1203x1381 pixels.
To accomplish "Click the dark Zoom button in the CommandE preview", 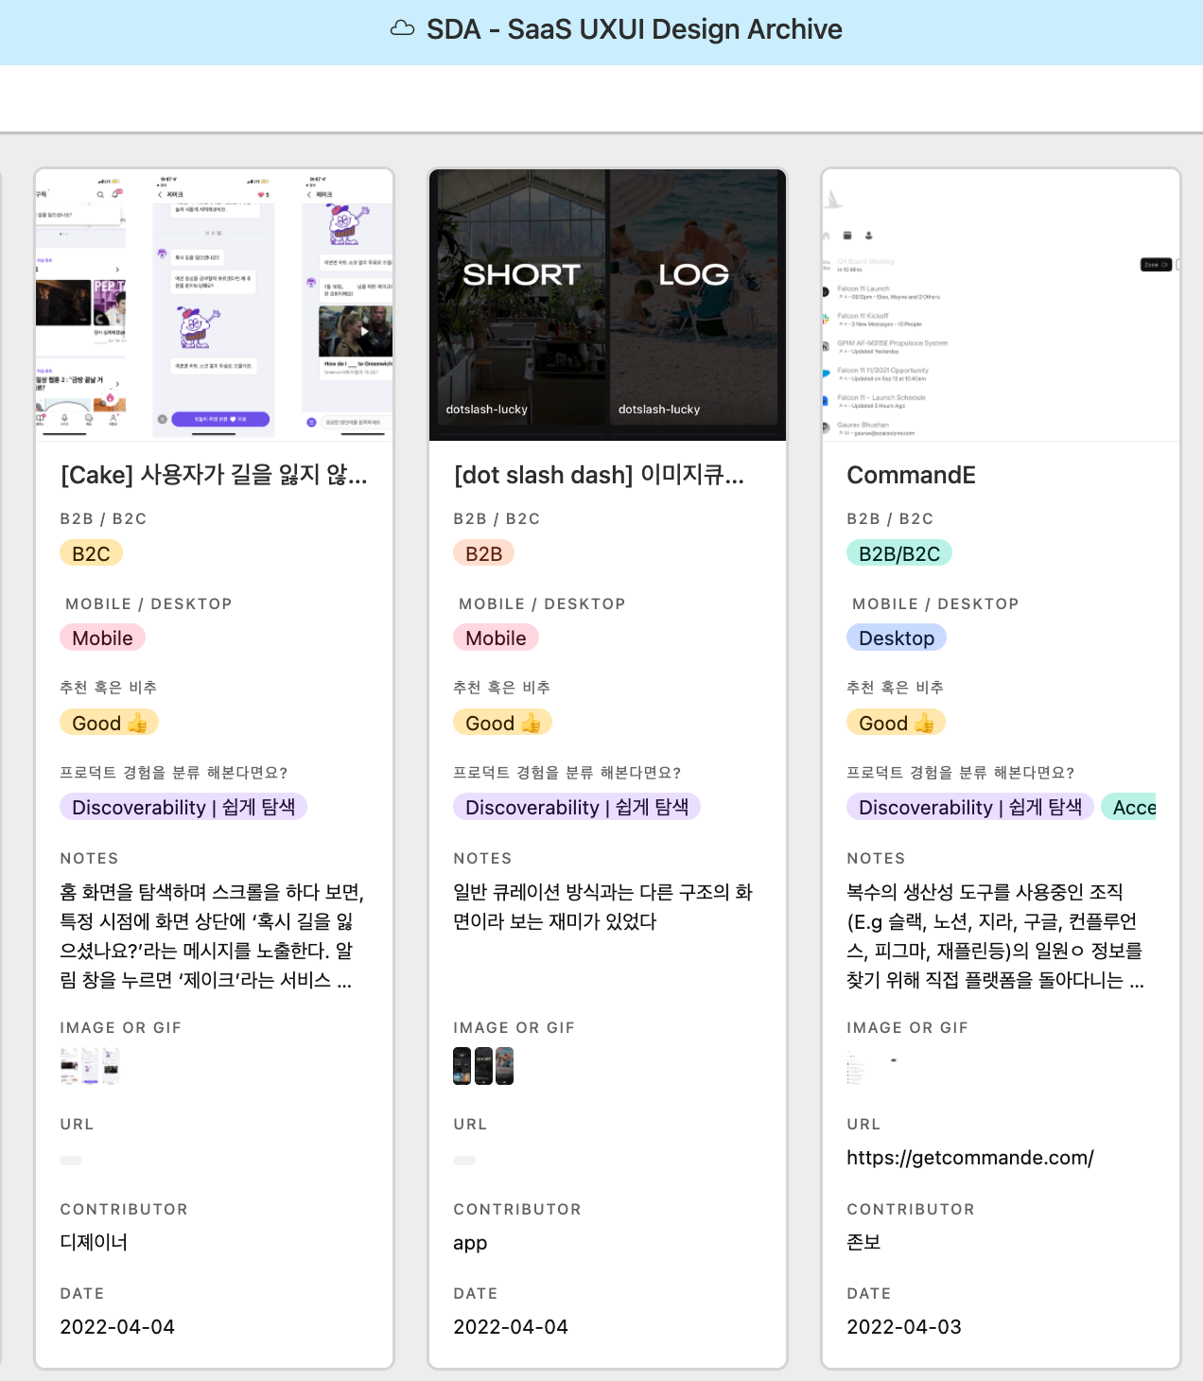I will (1157, 265).
